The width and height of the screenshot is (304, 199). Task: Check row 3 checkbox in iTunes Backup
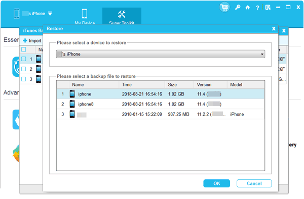[24, 79]
